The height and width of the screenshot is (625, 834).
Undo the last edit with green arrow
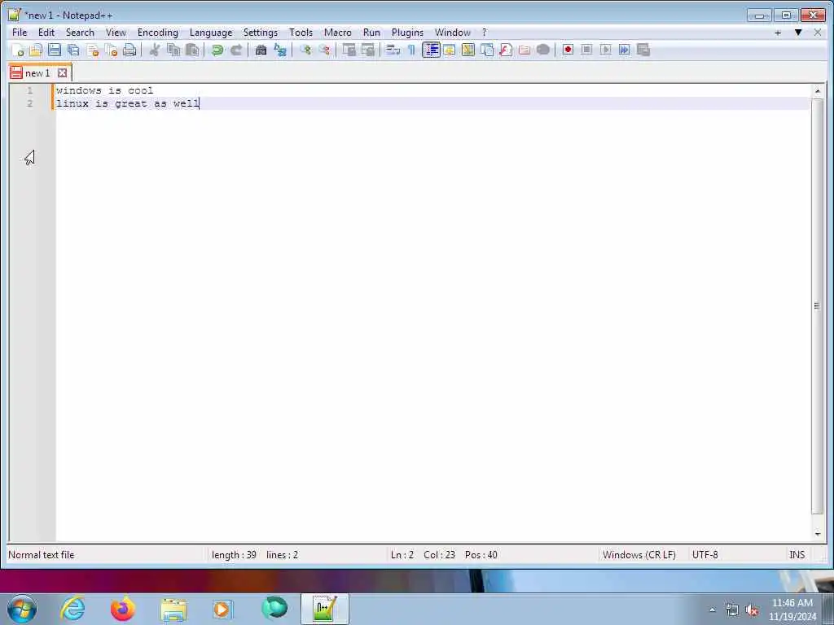[217, 50]
